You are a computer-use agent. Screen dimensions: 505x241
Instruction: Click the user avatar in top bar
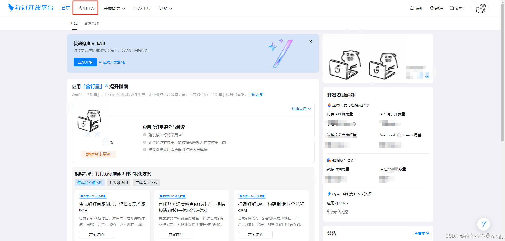click(x=481, y=9)
